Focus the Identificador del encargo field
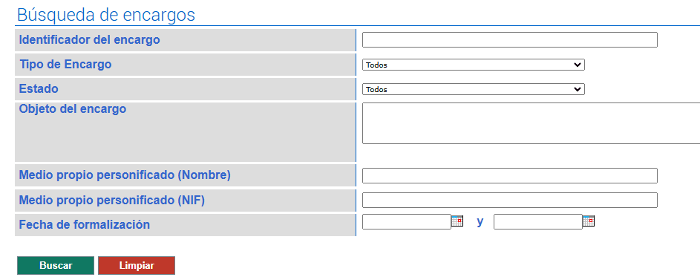 click(510, 40)
